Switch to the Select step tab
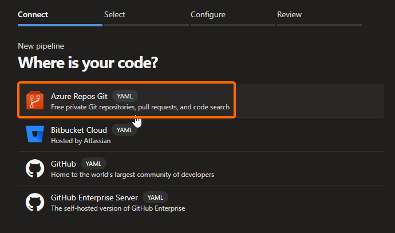 click(114, 14)
